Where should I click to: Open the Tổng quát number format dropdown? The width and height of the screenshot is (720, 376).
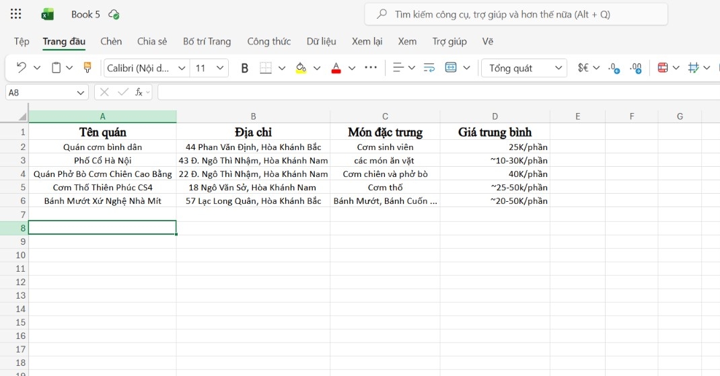coord(524,68)
